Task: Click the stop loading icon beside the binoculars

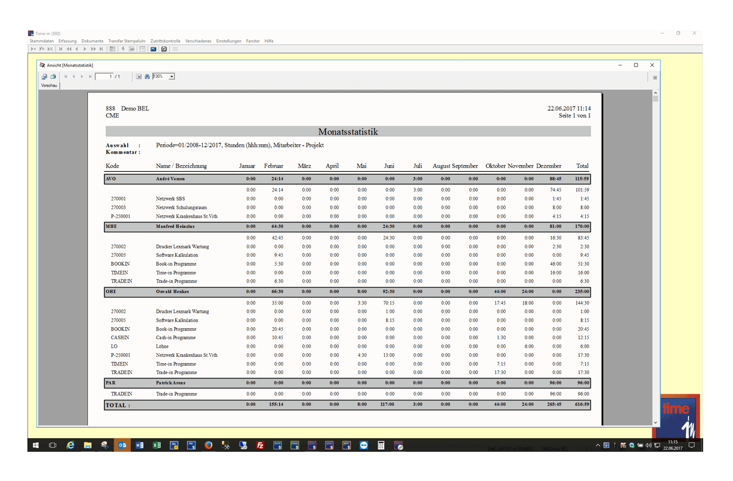Action: pos(139,76)
